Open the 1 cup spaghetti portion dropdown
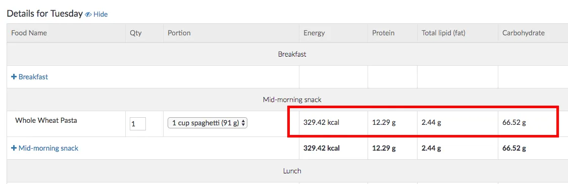The image size is (568, 184). (x=207, y=123)
